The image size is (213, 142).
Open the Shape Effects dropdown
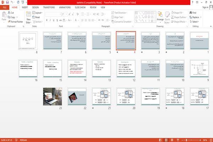coord(179,22)
